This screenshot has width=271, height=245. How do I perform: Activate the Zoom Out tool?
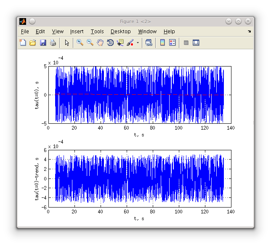pyautogui.click(x=90, y=43)
